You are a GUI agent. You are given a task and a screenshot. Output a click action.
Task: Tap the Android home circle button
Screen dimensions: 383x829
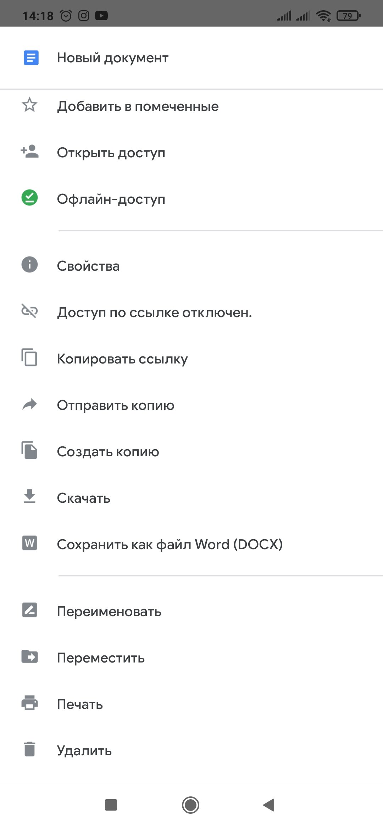190,805
